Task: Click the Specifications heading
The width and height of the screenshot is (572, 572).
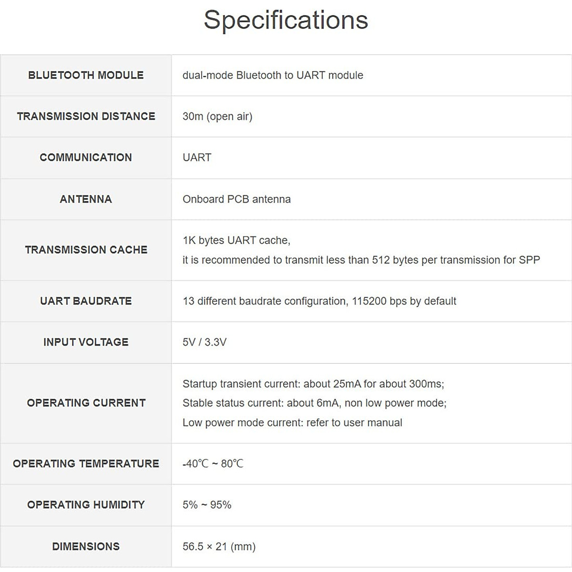Action: [286, 20]
